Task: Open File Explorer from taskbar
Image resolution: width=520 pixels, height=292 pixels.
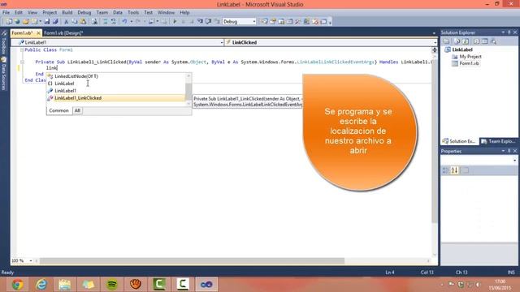Action: [x=65, y=285]
